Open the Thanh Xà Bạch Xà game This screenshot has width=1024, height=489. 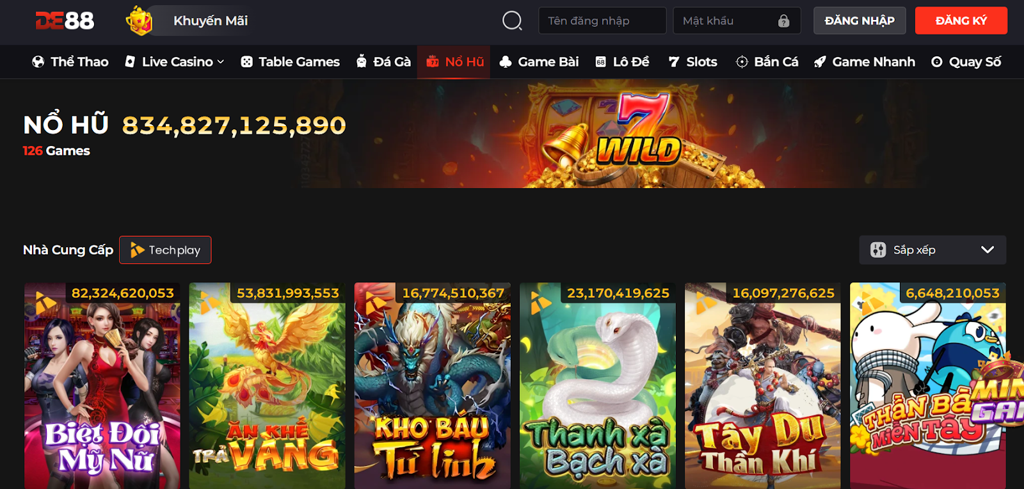click(598, 386)
